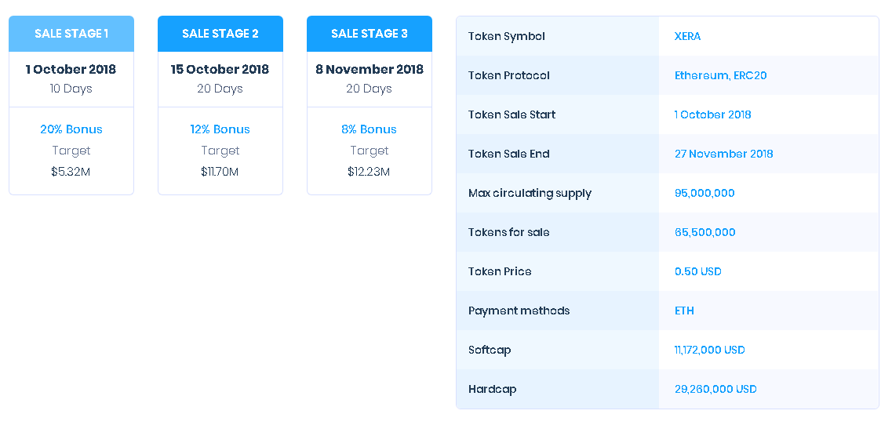892x425 pixels.
Task: Select the Sale Stage 2 header
Action: pyautogui.click(x=220, y=34)
